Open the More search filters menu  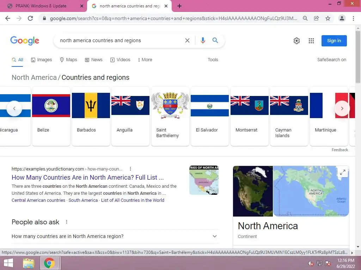145,60
